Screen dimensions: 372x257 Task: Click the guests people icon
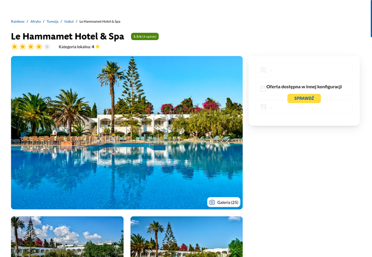click(263, 70)
